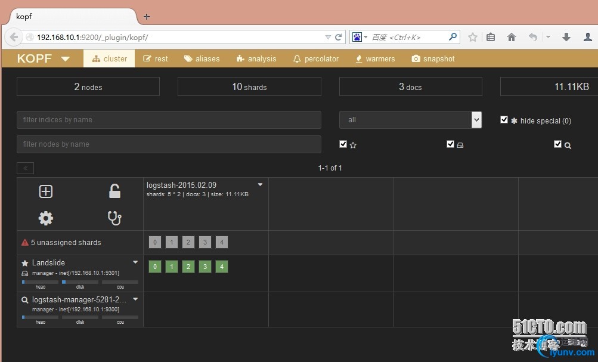Click the previous page « button
The image size is (598, 362).
pos(25,168)
